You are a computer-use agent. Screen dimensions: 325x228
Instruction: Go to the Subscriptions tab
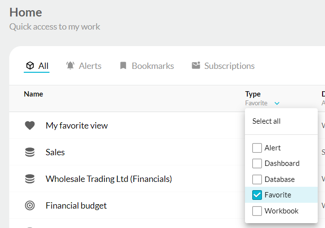pos(223,66)
